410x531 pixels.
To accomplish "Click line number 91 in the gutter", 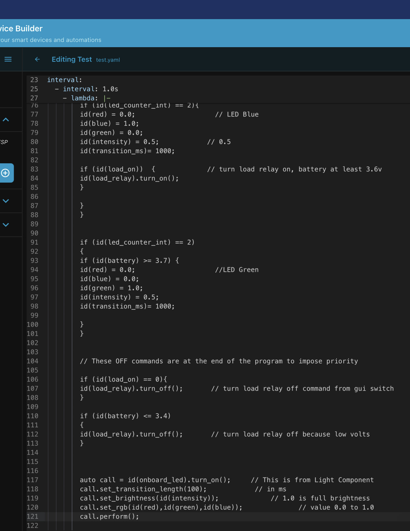I will pyautogui.click(x=34, y=243).
